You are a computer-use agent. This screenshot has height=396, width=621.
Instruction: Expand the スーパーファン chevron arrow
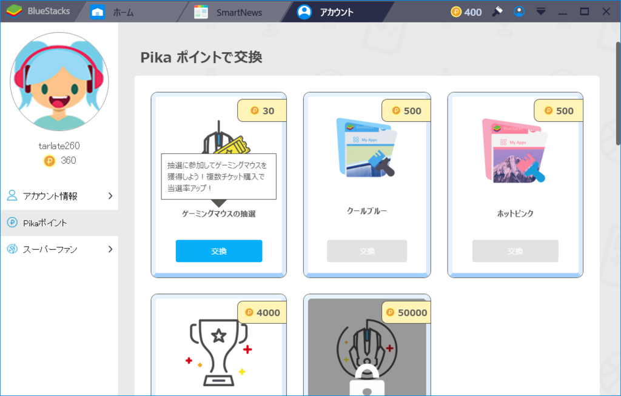coord(110,249)
